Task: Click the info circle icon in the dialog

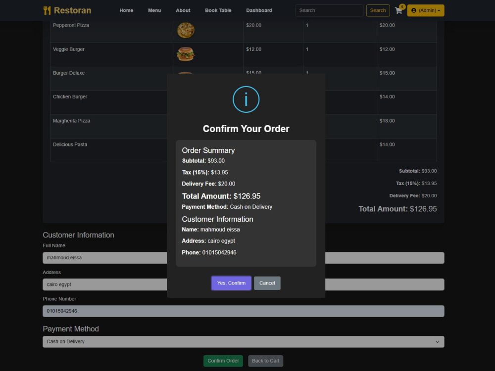Action: tap(246, 99)
